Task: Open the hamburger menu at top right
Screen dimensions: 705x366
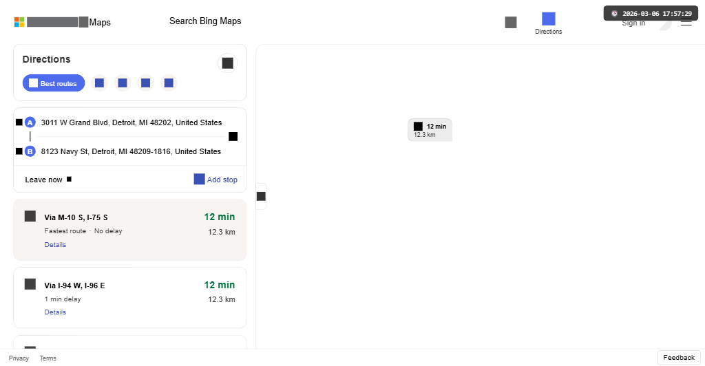Action: tap(686, 23)
